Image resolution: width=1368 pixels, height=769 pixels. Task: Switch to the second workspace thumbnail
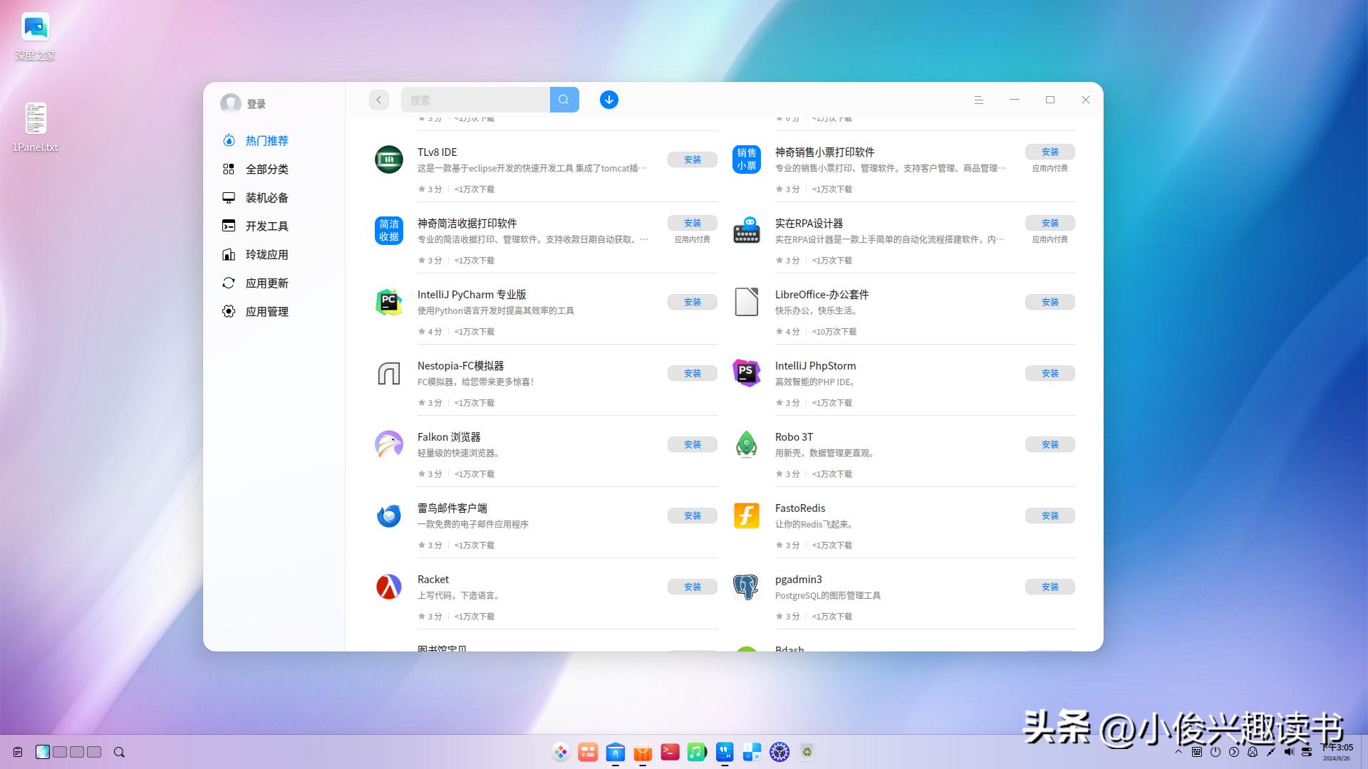click(x=60, y=752)
